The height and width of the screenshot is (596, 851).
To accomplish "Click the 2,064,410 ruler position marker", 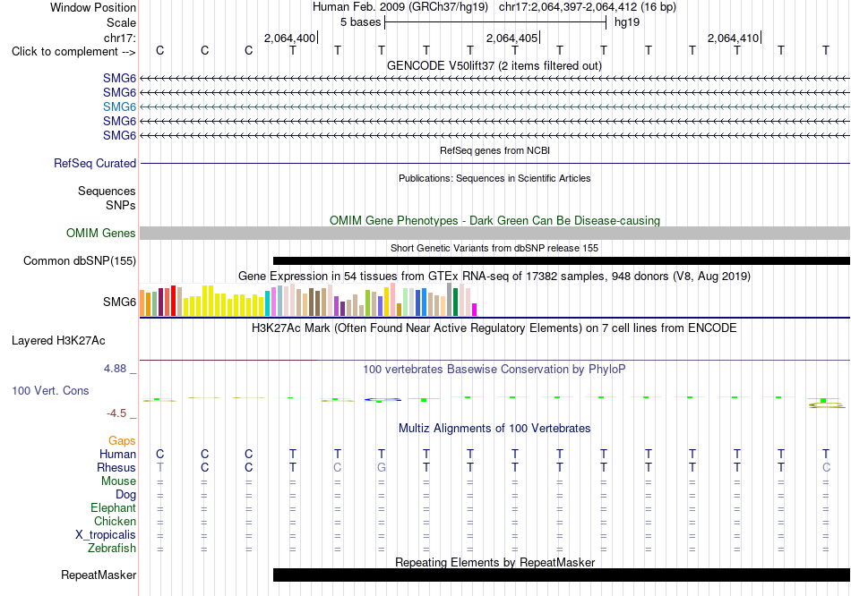I will (733, 38).
